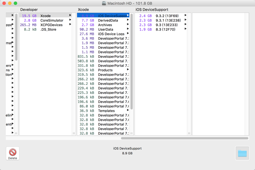The width and height of the screenshot is (255, 170).
Task: Click the yellow minimize window button
Action: pos(10,3)
